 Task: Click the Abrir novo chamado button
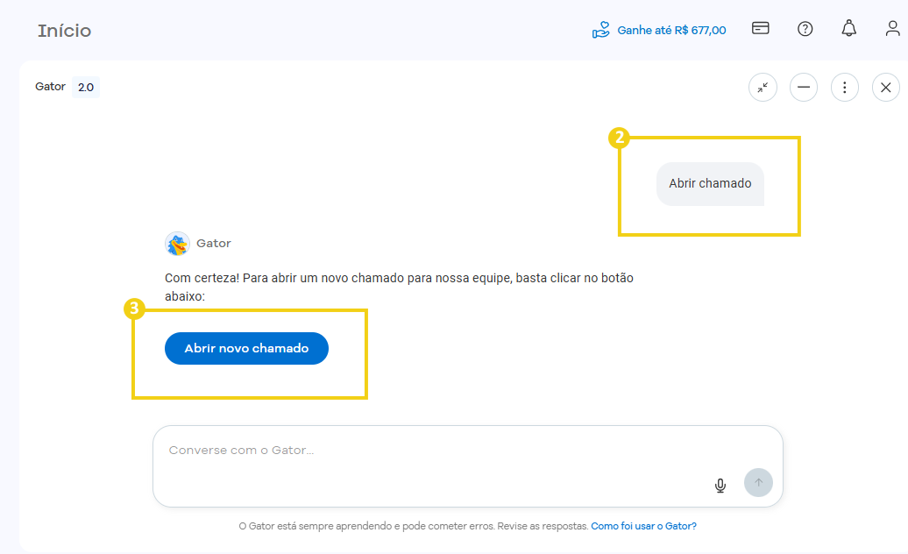point(246,349)
